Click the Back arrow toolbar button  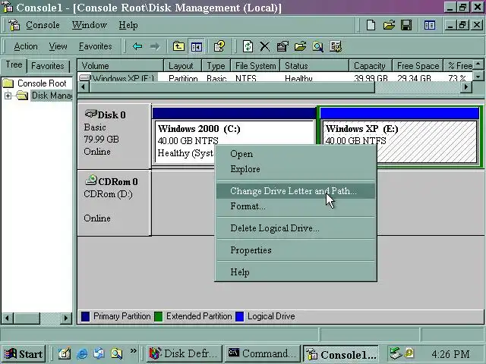point(137,46)
